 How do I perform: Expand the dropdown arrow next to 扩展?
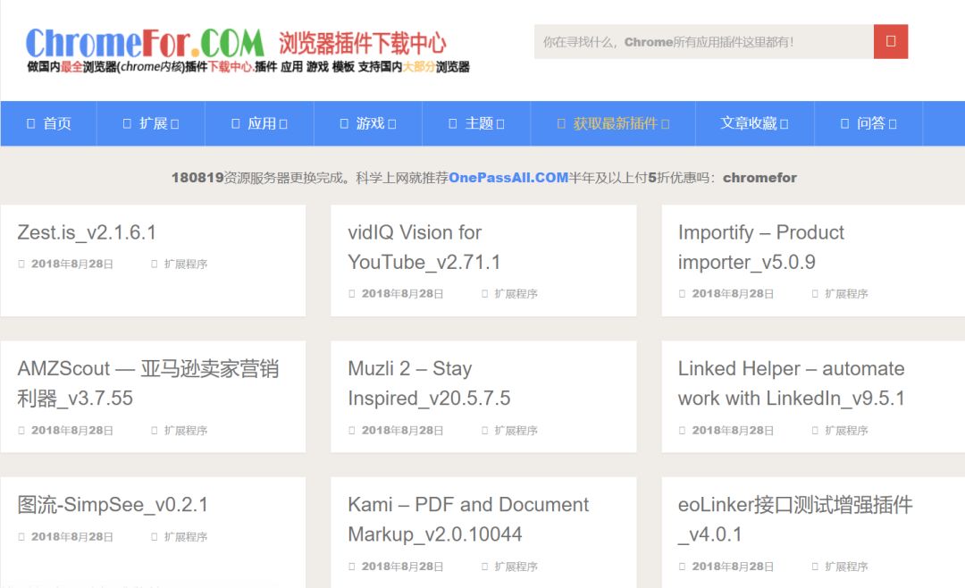click(x=175, y=124)
